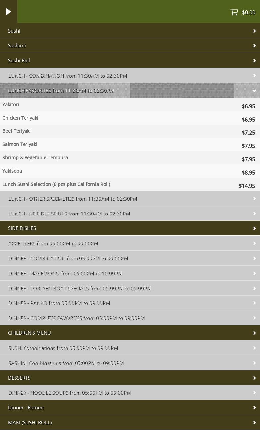
Task: Click the arrow icon on DESSERTS row
Action: point(254,378)
